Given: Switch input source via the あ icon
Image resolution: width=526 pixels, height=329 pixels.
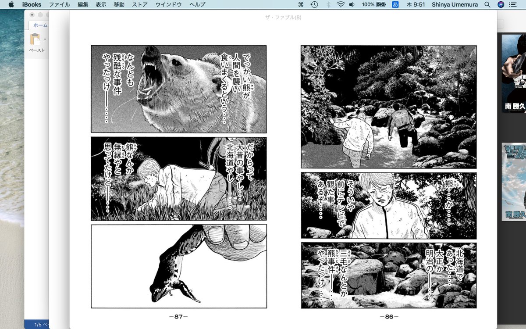Looking at the screenshot, I should (x=395, y=4).
